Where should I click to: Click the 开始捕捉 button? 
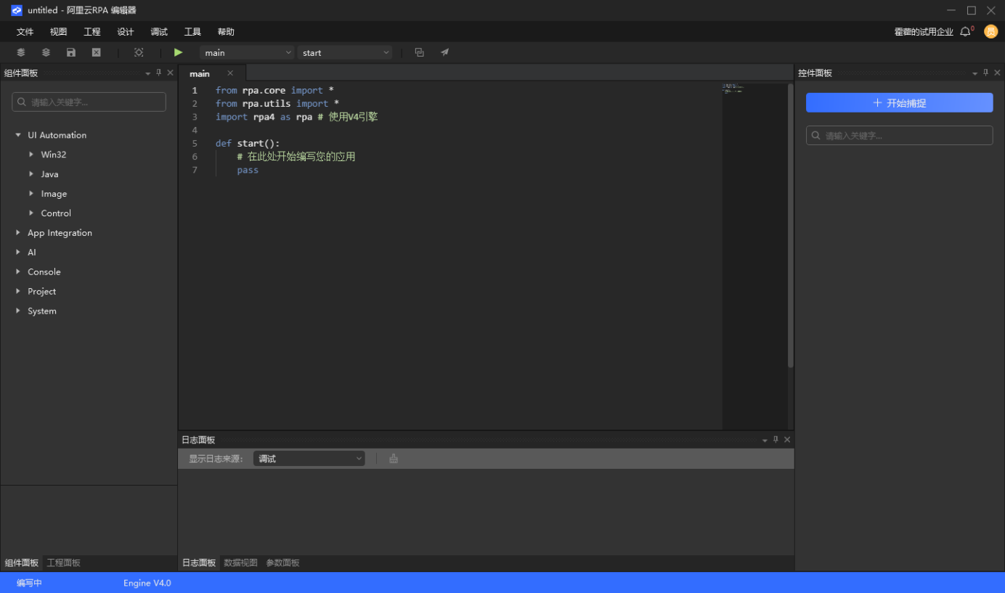(x=899, y=103)
